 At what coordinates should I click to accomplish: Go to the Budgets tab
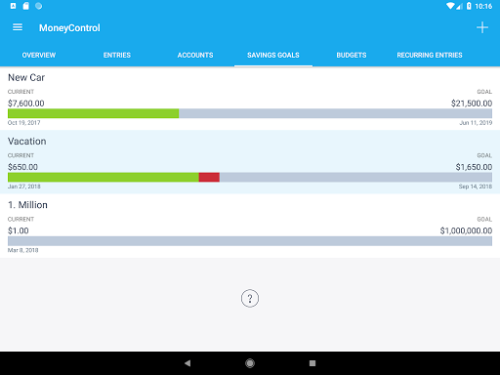click(x=352, y=55)
